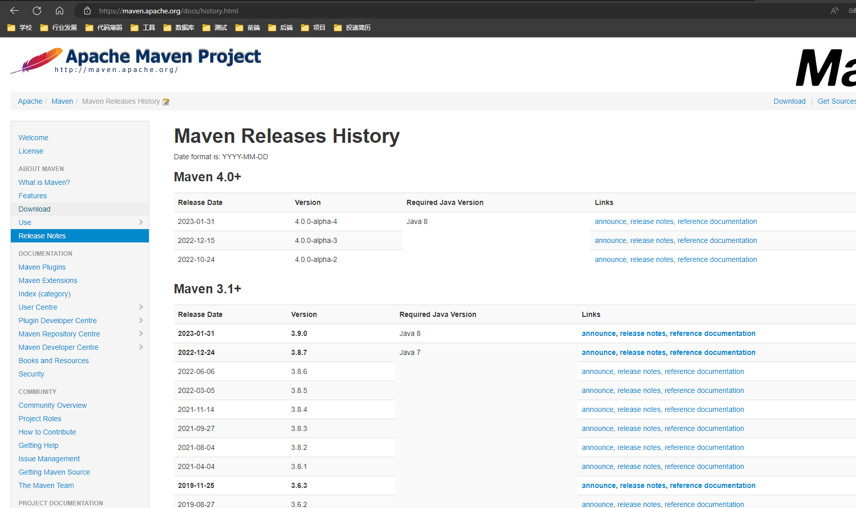Open Maven Plugins documentation link
The height and width of the screenshot is (508, 856).
[42, 267]
